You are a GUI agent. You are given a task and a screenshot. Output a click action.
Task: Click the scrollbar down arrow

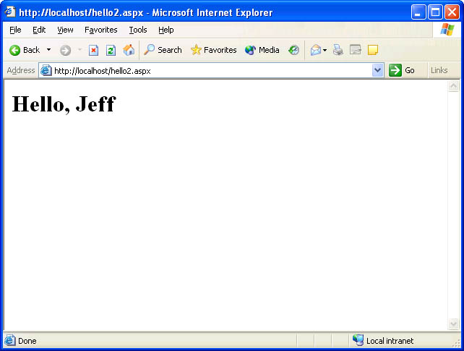(453, 323)
